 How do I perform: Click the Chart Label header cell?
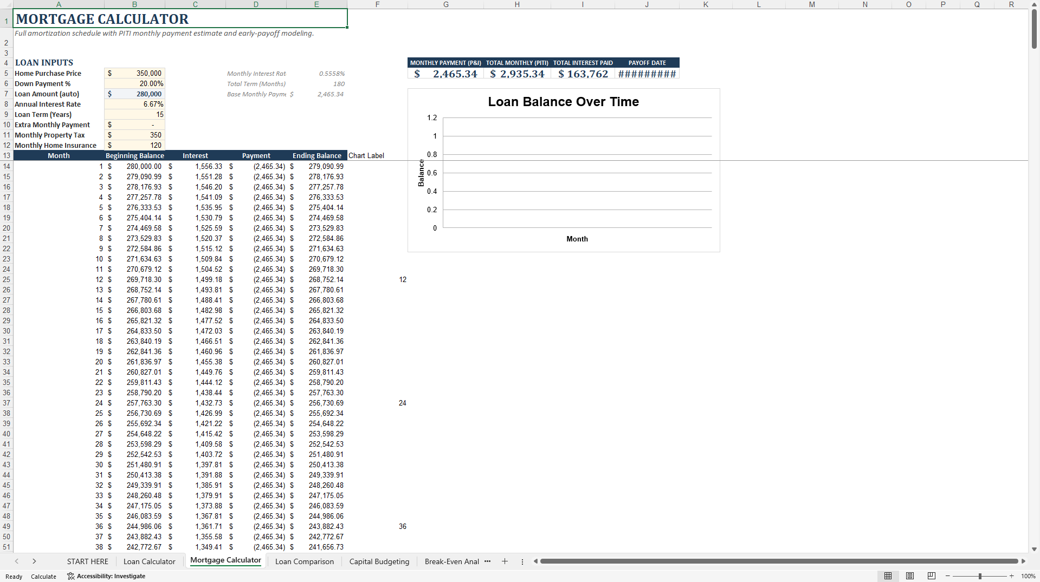(377, 156)
